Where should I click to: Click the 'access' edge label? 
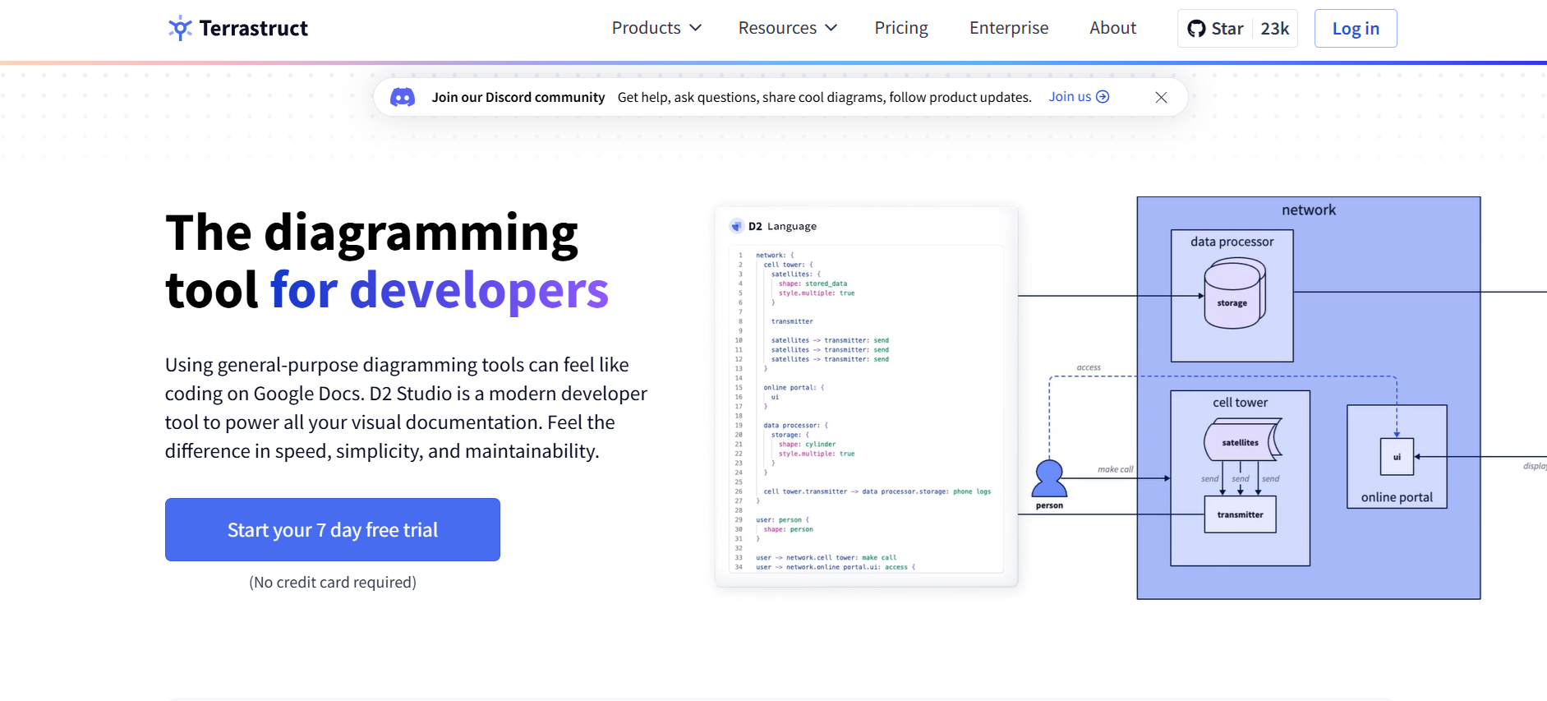[x=1089, y=367]
